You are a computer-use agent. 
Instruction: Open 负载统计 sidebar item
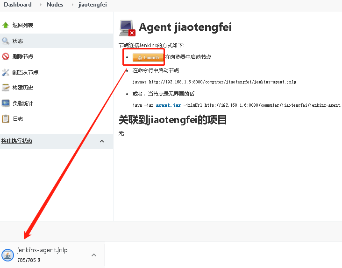[x=23, y=103]
